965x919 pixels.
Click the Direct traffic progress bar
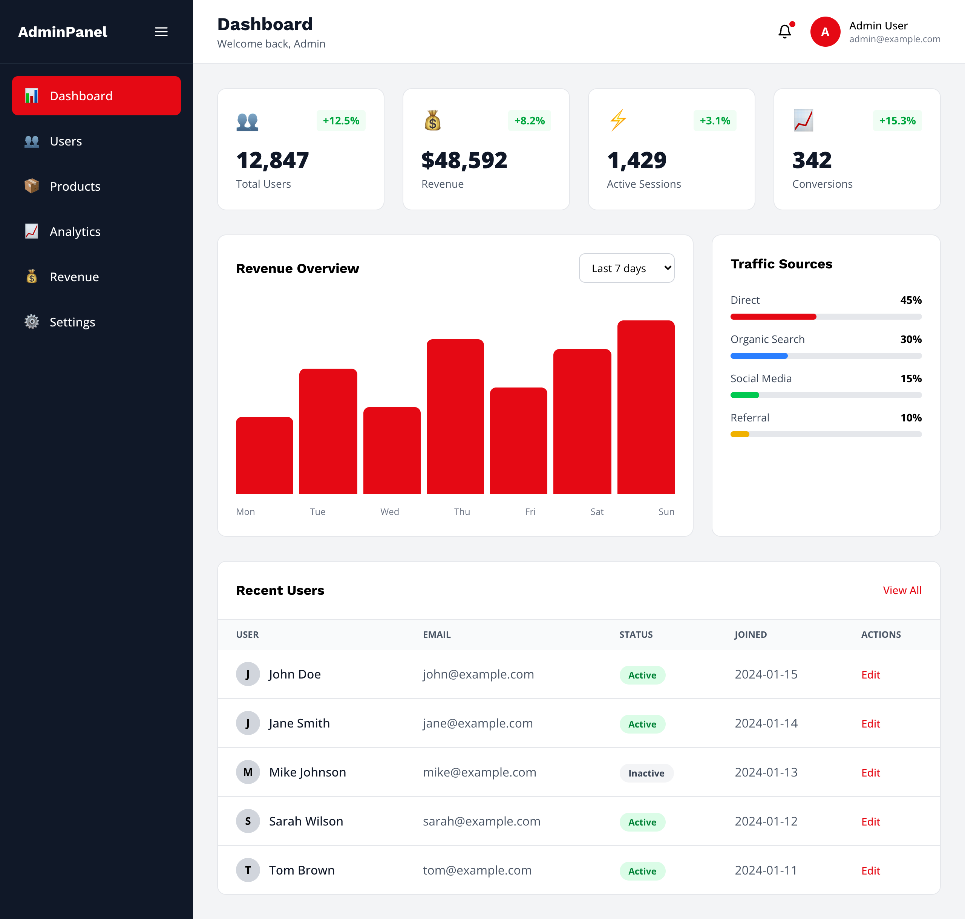(x=826, y=317)
